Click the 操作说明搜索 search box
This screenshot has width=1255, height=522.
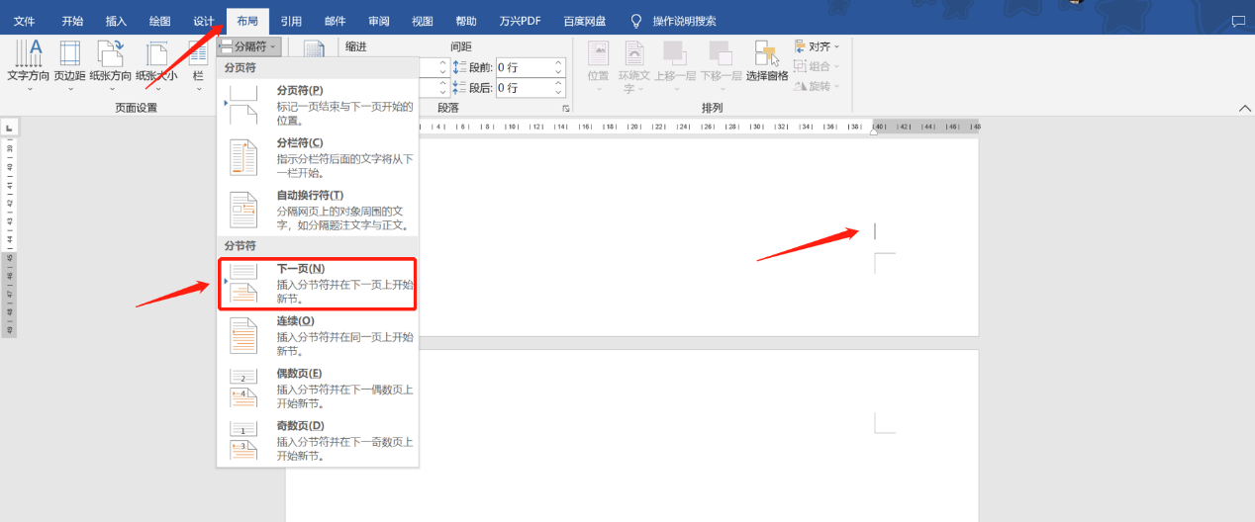684,21
